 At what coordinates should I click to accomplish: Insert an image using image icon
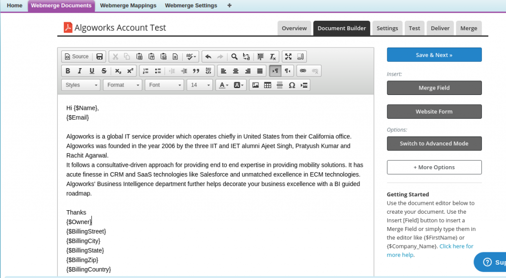click(x=255, y=85)
